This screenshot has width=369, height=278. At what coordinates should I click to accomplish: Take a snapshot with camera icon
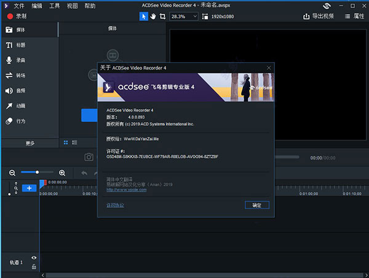pos(89,158)
